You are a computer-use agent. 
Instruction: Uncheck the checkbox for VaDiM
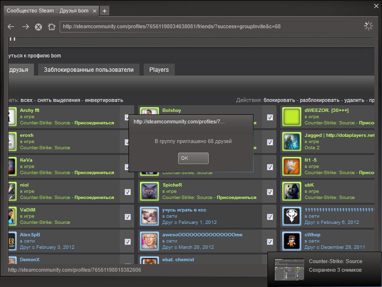click(x=127, y=217)
